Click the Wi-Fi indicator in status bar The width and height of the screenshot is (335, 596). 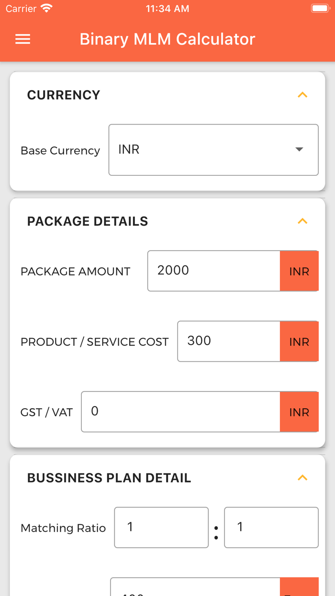tap(46, 8)
